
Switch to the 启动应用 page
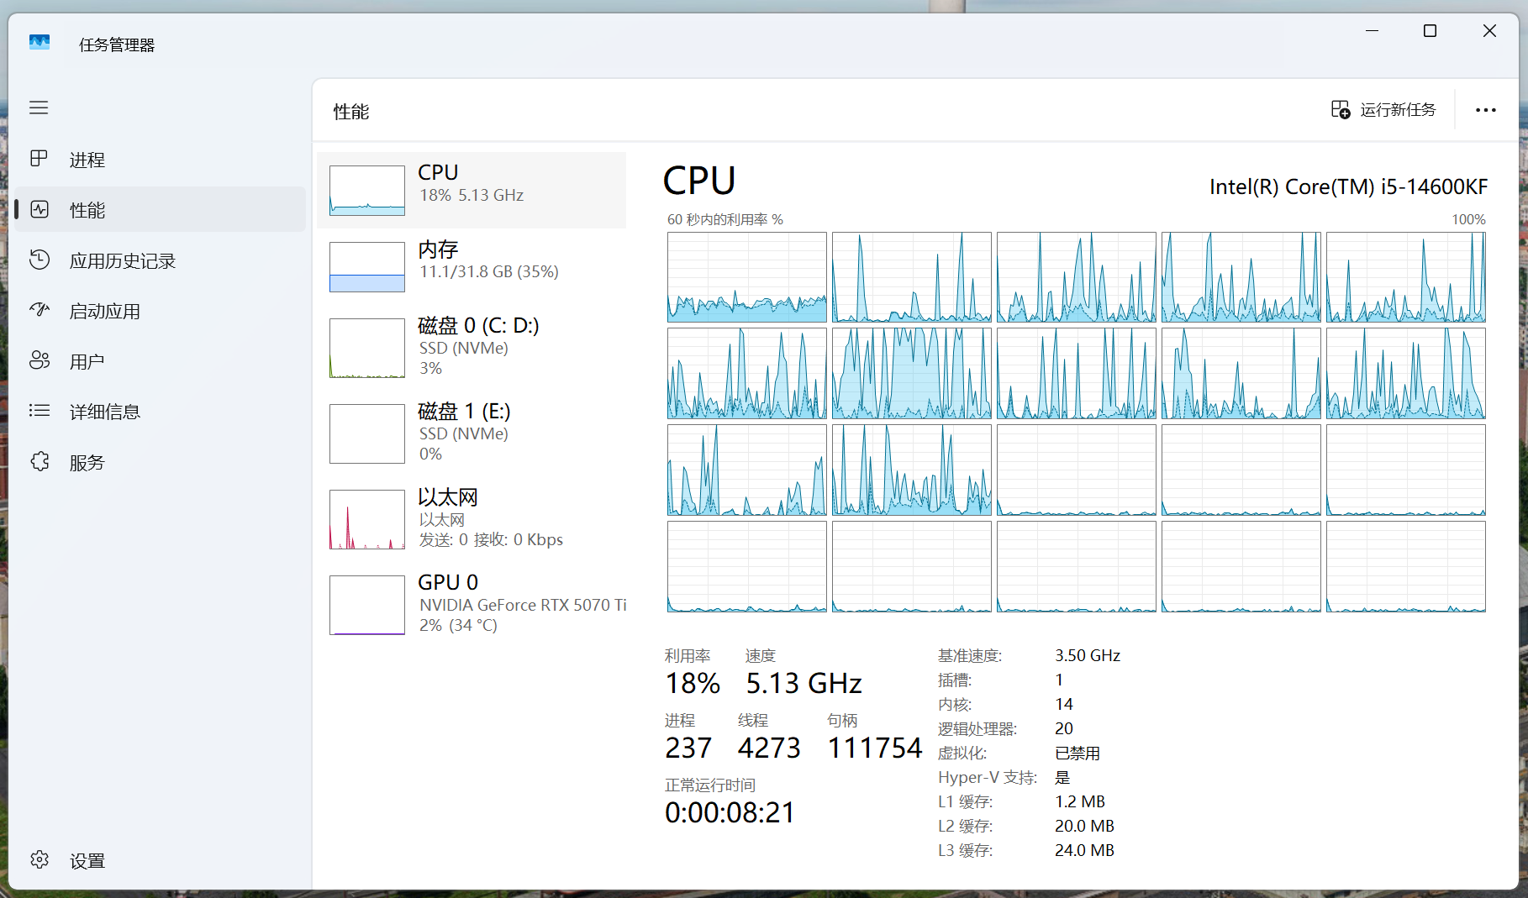105,311
